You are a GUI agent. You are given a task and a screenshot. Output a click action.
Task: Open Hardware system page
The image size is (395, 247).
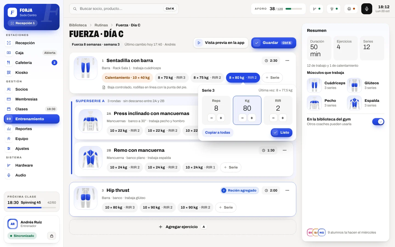click(x=32, y=165)
